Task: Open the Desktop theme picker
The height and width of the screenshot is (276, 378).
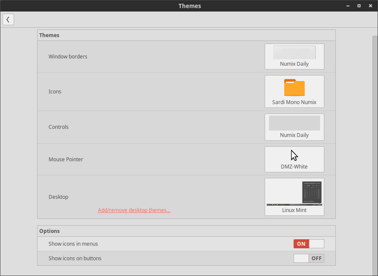Action: (294, 197)
